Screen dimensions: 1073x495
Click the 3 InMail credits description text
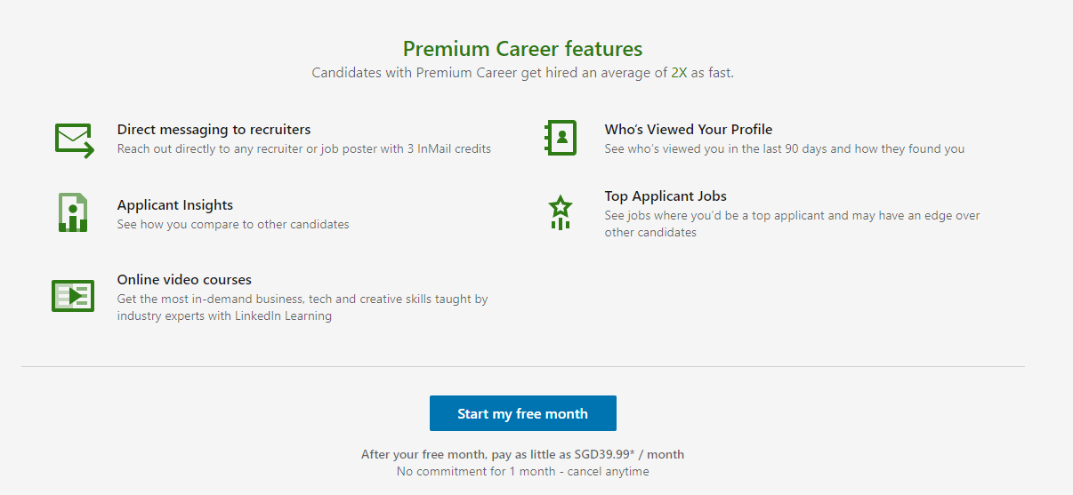[303, 149]
